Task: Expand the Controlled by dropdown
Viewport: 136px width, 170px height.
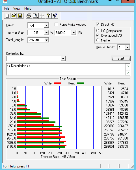Action: point(63,59)
